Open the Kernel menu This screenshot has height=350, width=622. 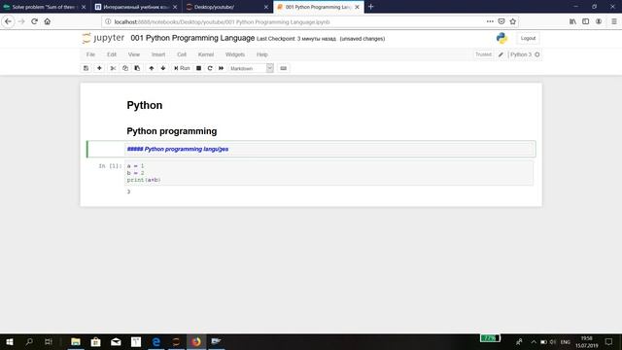point(206,54)
